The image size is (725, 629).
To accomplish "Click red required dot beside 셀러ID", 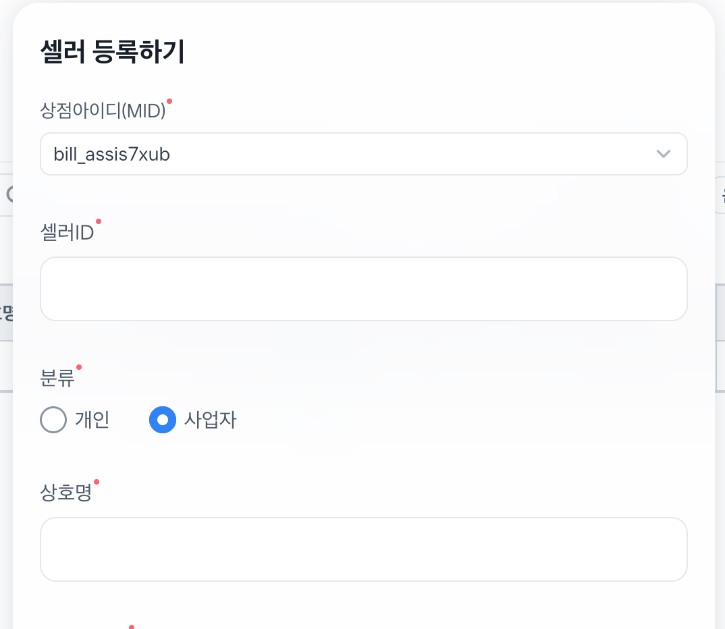I will 99,221.
